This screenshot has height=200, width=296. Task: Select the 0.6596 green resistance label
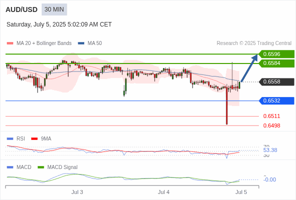click(x=276, y=54)
